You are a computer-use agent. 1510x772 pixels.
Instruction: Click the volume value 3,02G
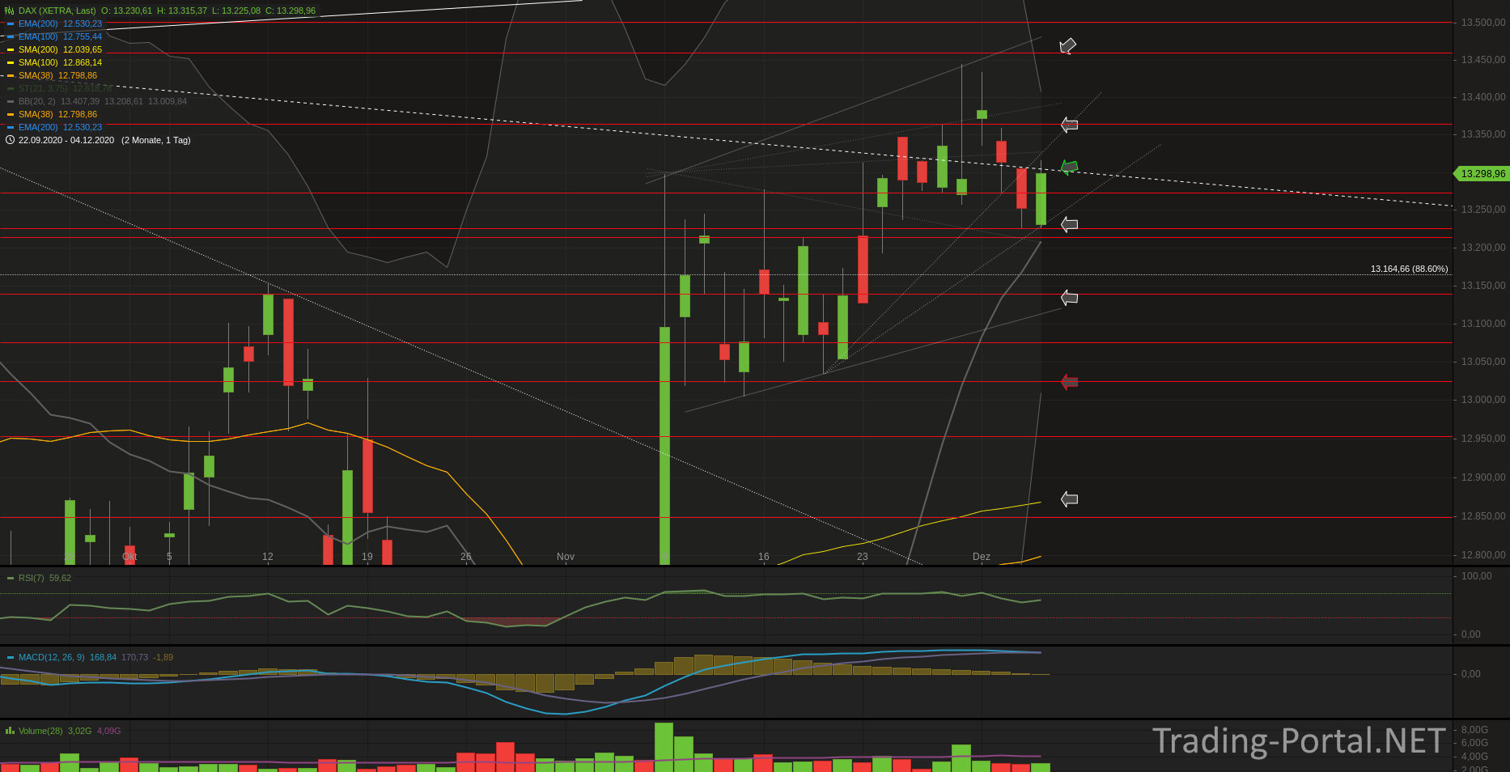(79, 731)
